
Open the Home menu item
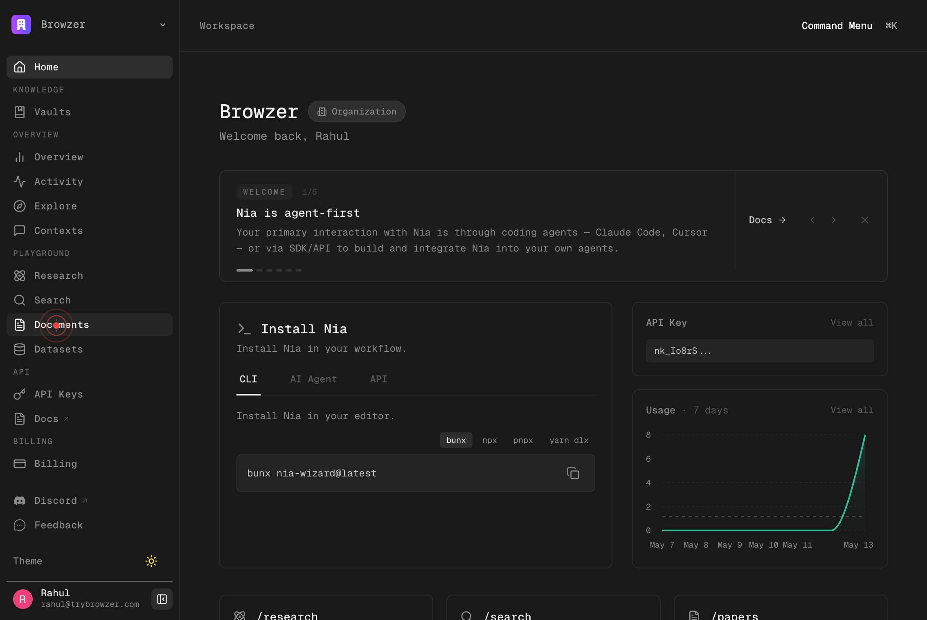tap(90, 67)
